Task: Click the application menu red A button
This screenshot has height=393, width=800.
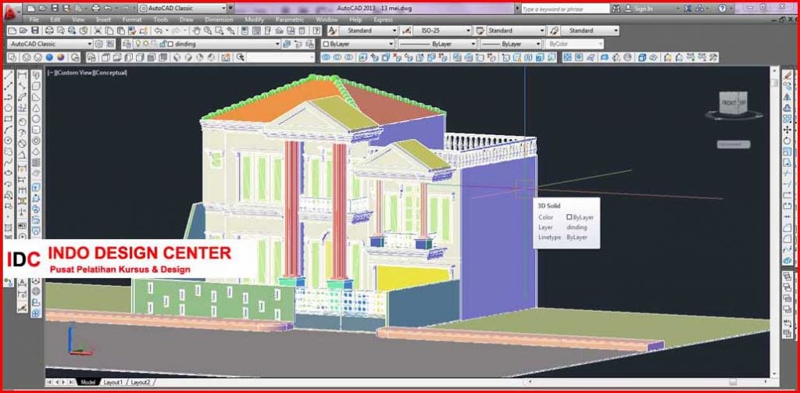Action: (x=11, y=13)
